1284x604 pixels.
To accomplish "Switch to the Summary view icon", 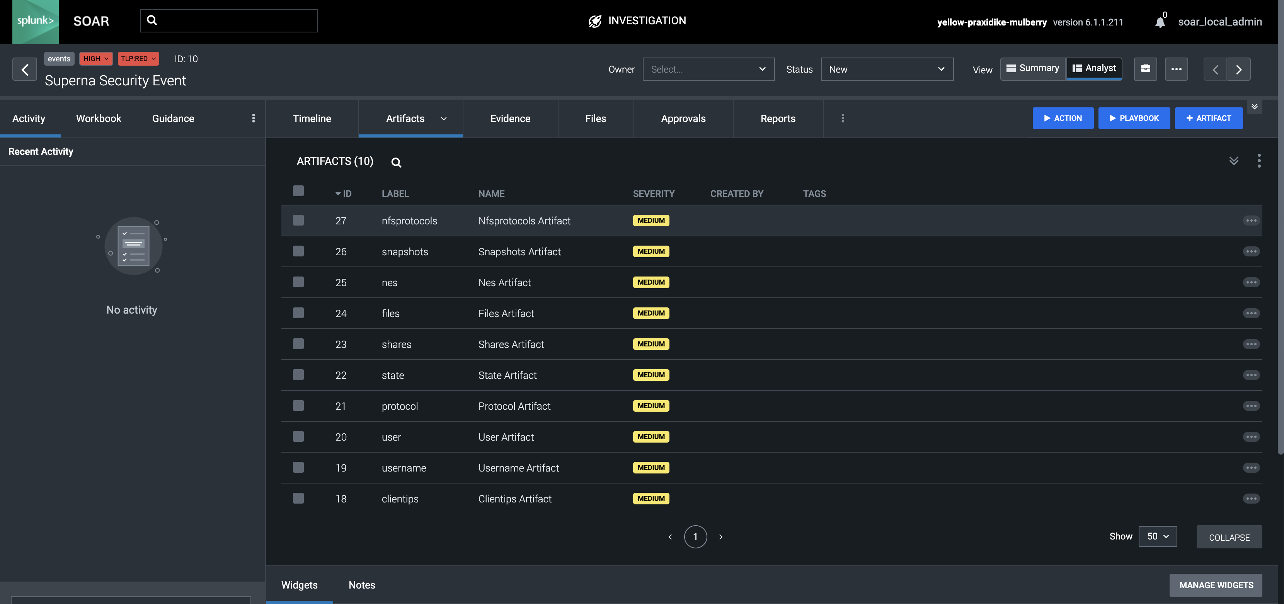I will coord(1033,68).
